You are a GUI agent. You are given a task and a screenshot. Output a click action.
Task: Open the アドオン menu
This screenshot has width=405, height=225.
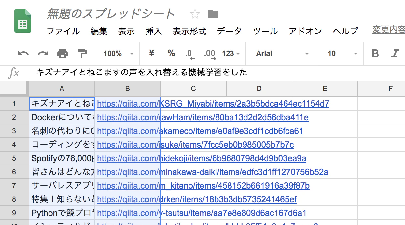click(x=305, y=31)
